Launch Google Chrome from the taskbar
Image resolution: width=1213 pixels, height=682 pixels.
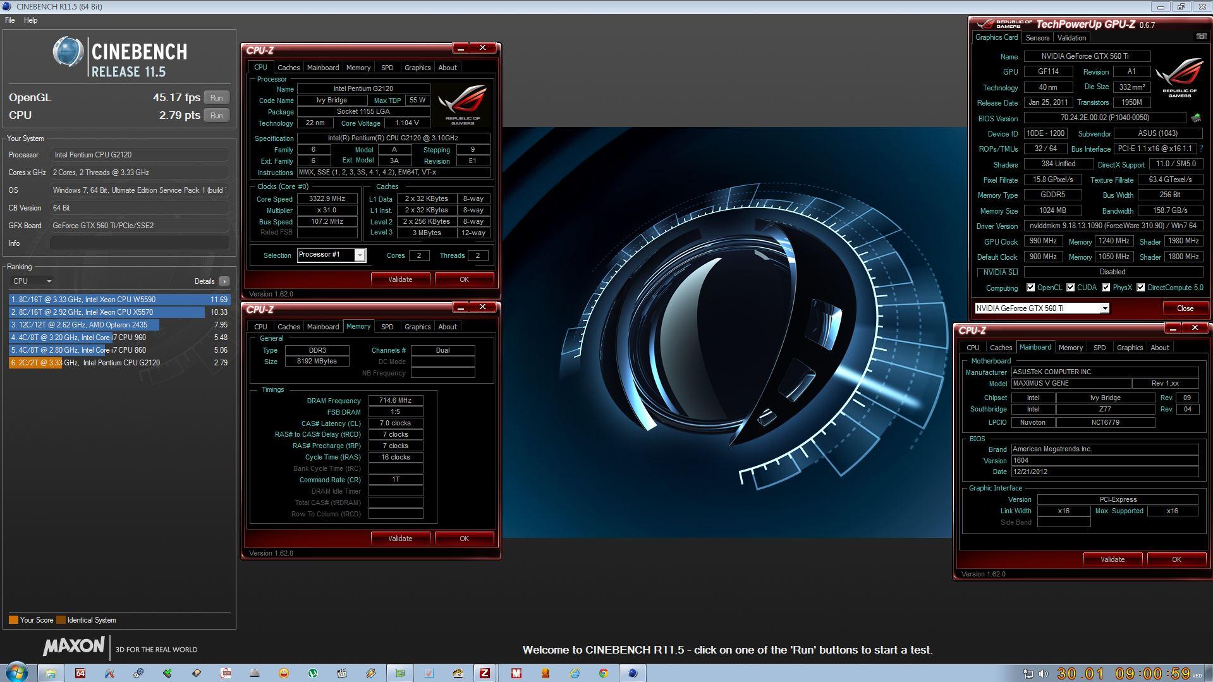[x=604, y=673]
